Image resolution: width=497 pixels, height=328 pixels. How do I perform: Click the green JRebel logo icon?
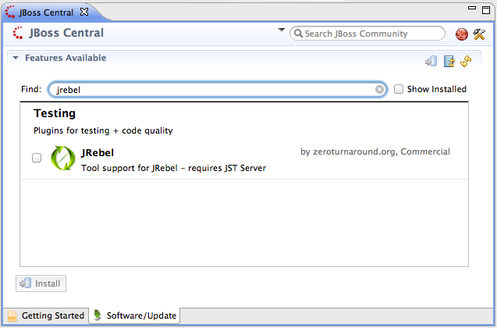pyautogui.click(x=63, y=158)
